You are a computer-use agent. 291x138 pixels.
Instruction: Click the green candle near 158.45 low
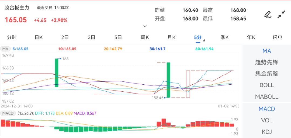click(x=168, y=80)
